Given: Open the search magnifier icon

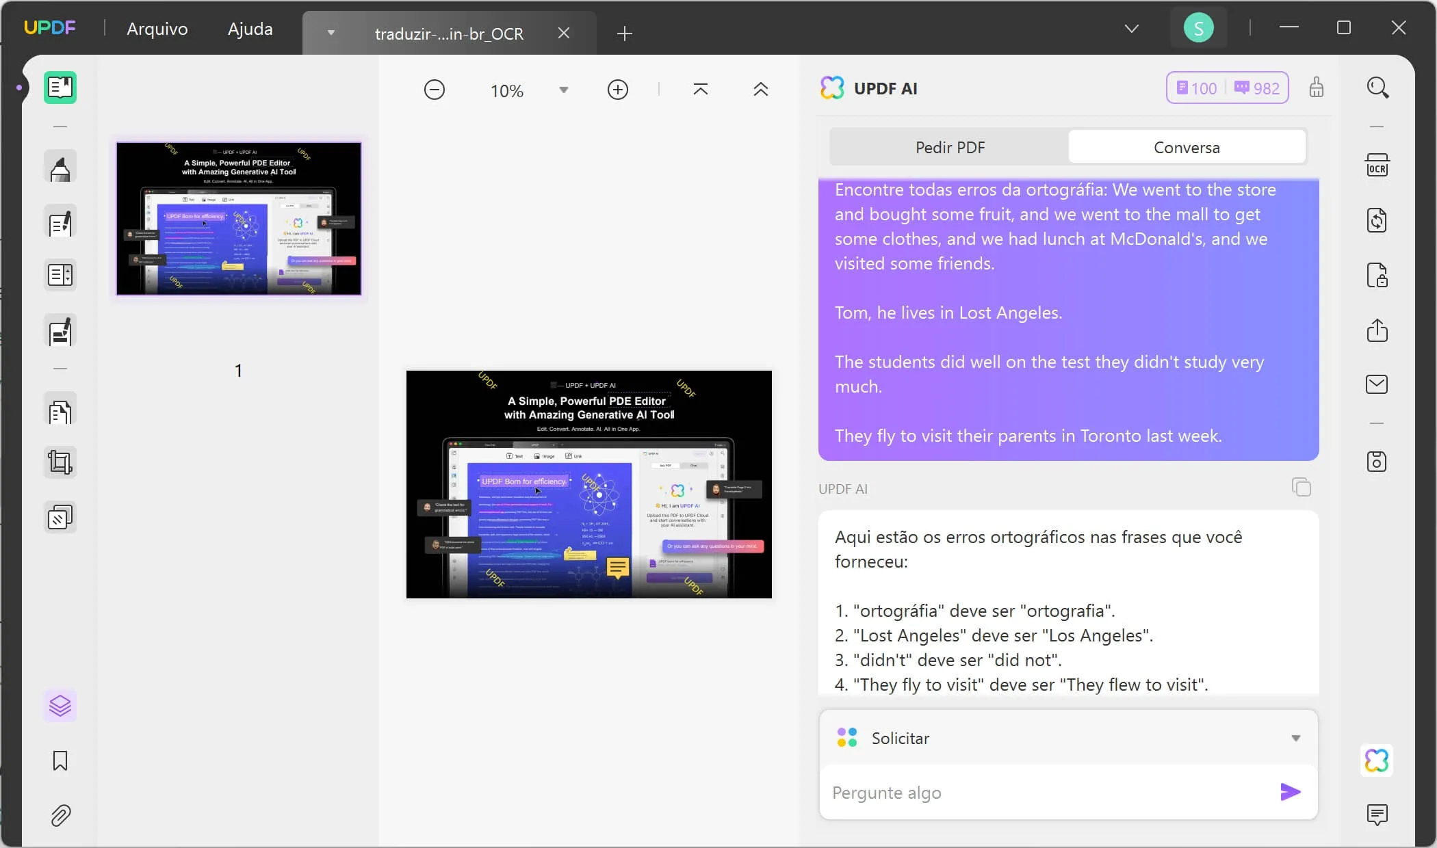Looking at the screenshot, I should tap(1377, 88).
